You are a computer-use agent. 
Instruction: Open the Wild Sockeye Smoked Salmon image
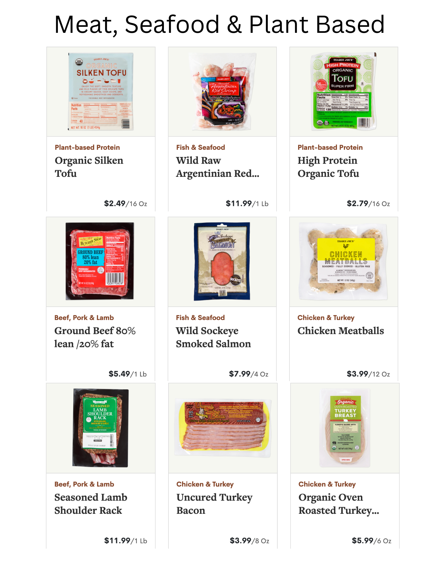[x=222, y=261]
